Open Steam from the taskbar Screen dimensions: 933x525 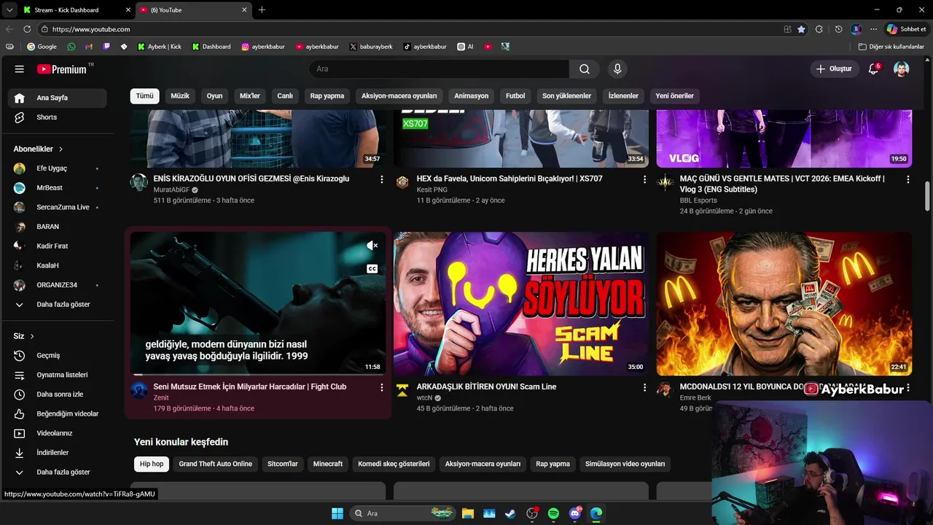click(510, 513)
